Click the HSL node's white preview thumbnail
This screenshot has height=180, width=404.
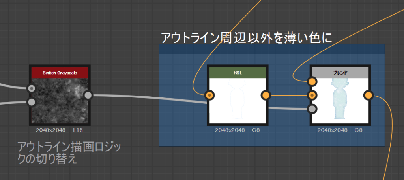click(x=238, y=100)
